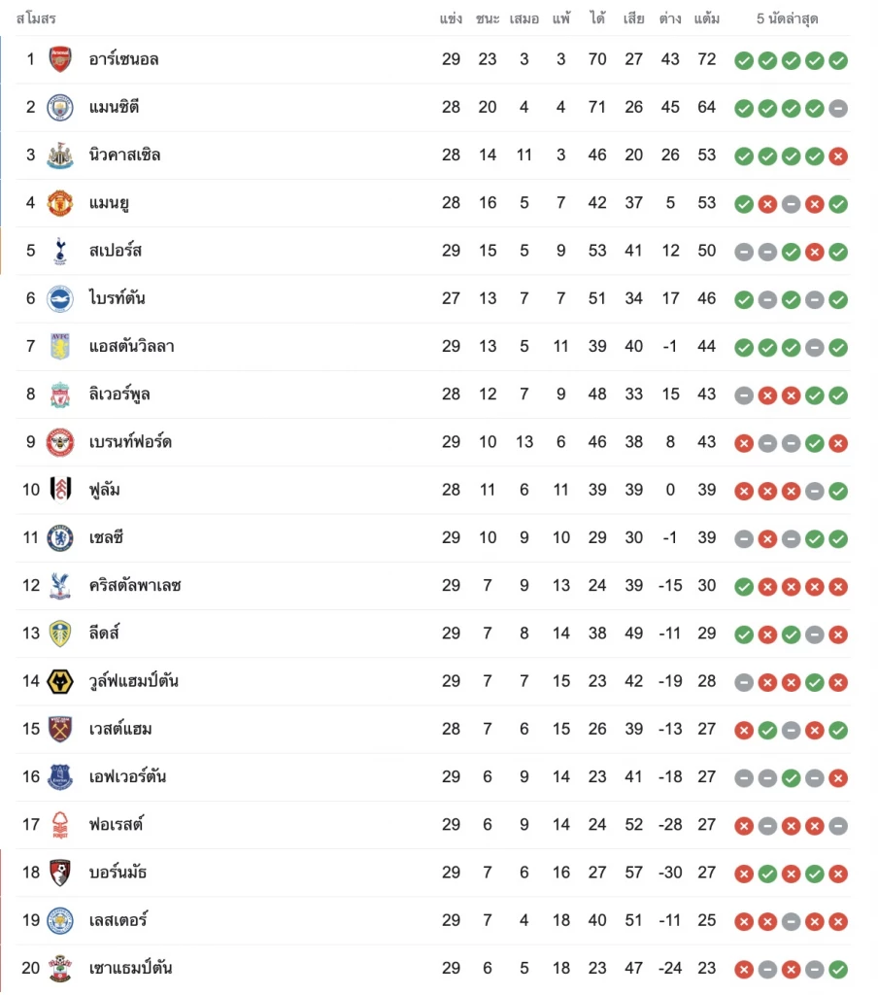Click the Liverpool club crest

tap(60, 395)
